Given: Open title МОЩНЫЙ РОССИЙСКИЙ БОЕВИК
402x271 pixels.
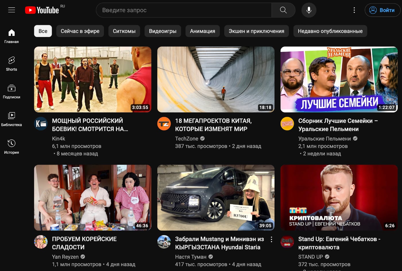Looking at the screenshot, I should coord(90,125).
